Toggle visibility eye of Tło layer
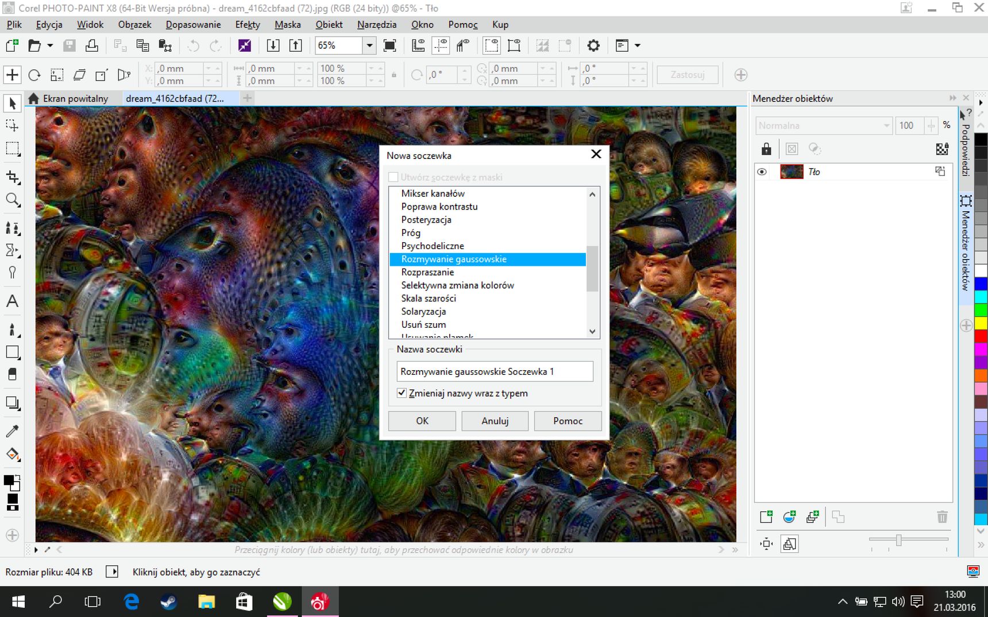The image size is (988, 617). click(762, 172)
